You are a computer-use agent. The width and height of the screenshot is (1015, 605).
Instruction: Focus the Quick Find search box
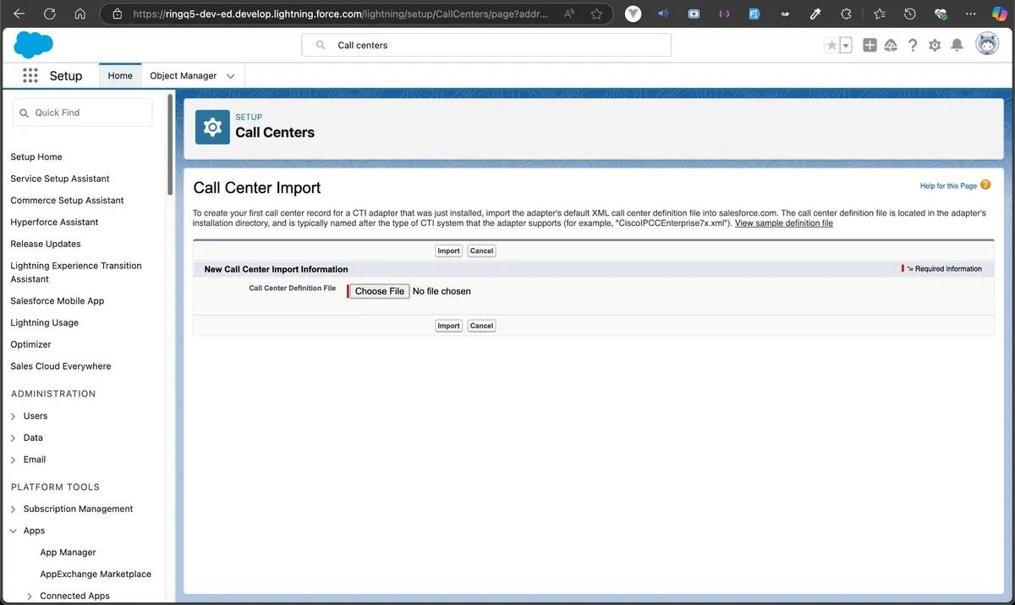click(82, 113)
